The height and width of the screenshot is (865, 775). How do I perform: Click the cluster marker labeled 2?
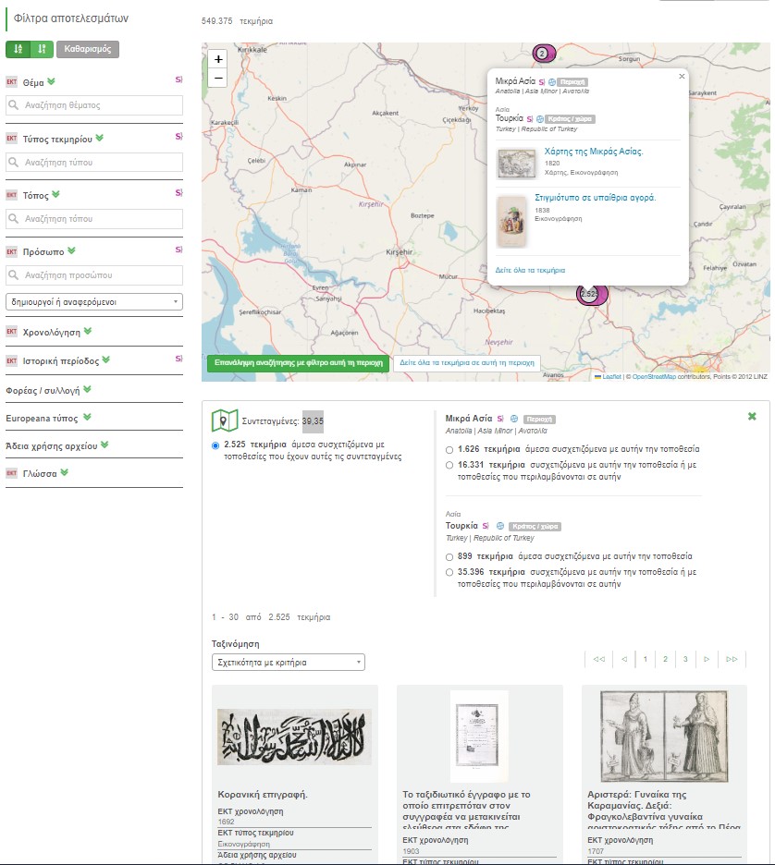542,54
